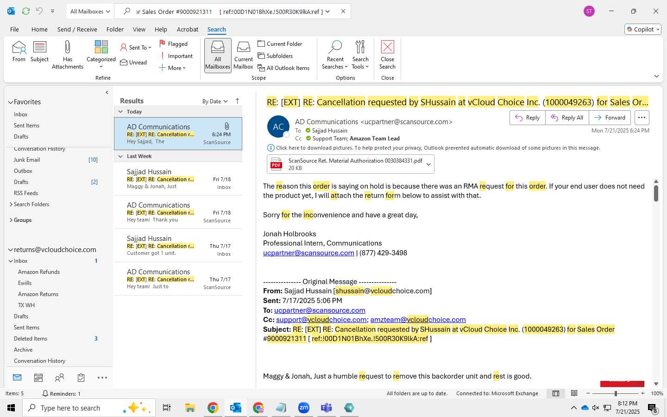667x417 pixels.
Task: Open Zoom from taskbar
Action: (x=303, y=408)
